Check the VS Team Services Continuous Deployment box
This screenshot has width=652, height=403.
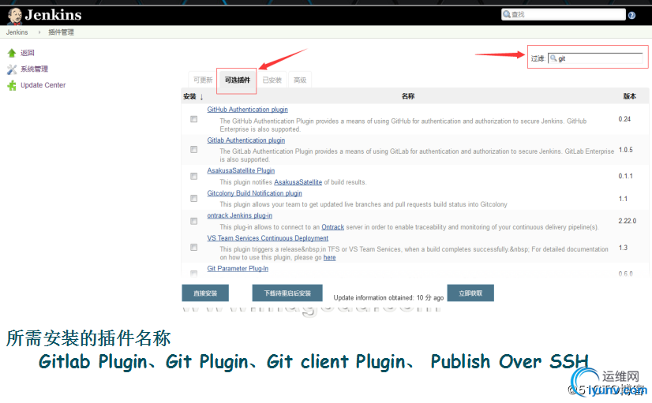pos(193,247)
